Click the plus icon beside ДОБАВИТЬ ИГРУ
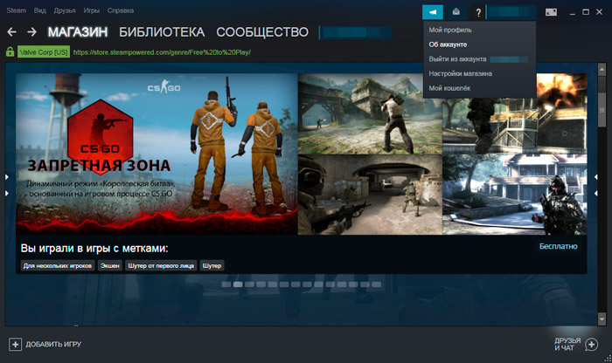 [x=15, y=345]
